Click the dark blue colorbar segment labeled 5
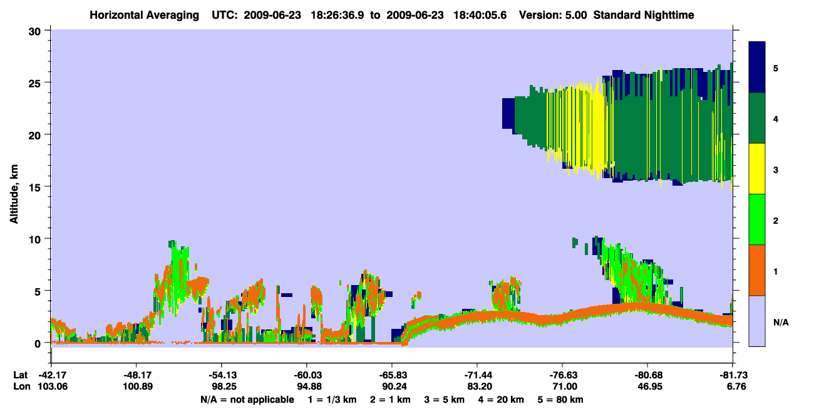Screen dimensions: 814x417 pos(757,68)
